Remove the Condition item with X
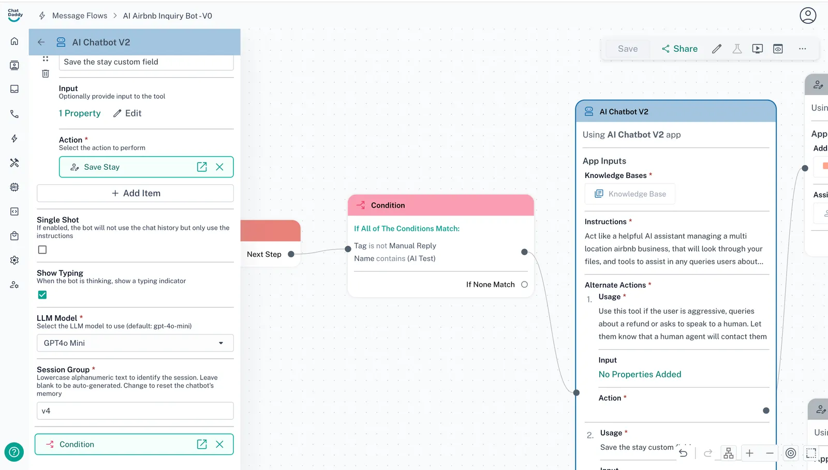This screenshot has width=828, height=470. pyautogui.click(x=220, y=445)
